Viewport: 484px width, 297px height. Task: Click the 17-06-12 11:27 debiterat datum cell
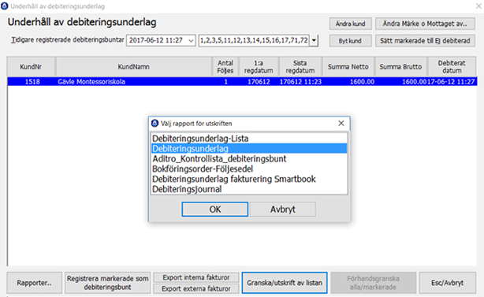click(451, 82)
